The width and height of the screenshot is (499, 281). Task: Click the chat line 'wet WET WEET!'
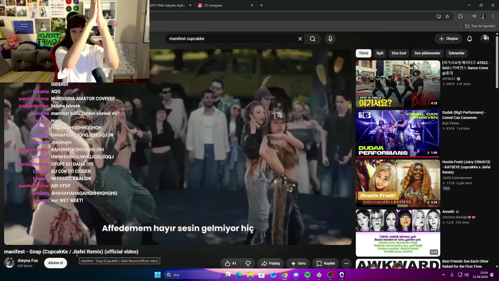tap(67, 201)
